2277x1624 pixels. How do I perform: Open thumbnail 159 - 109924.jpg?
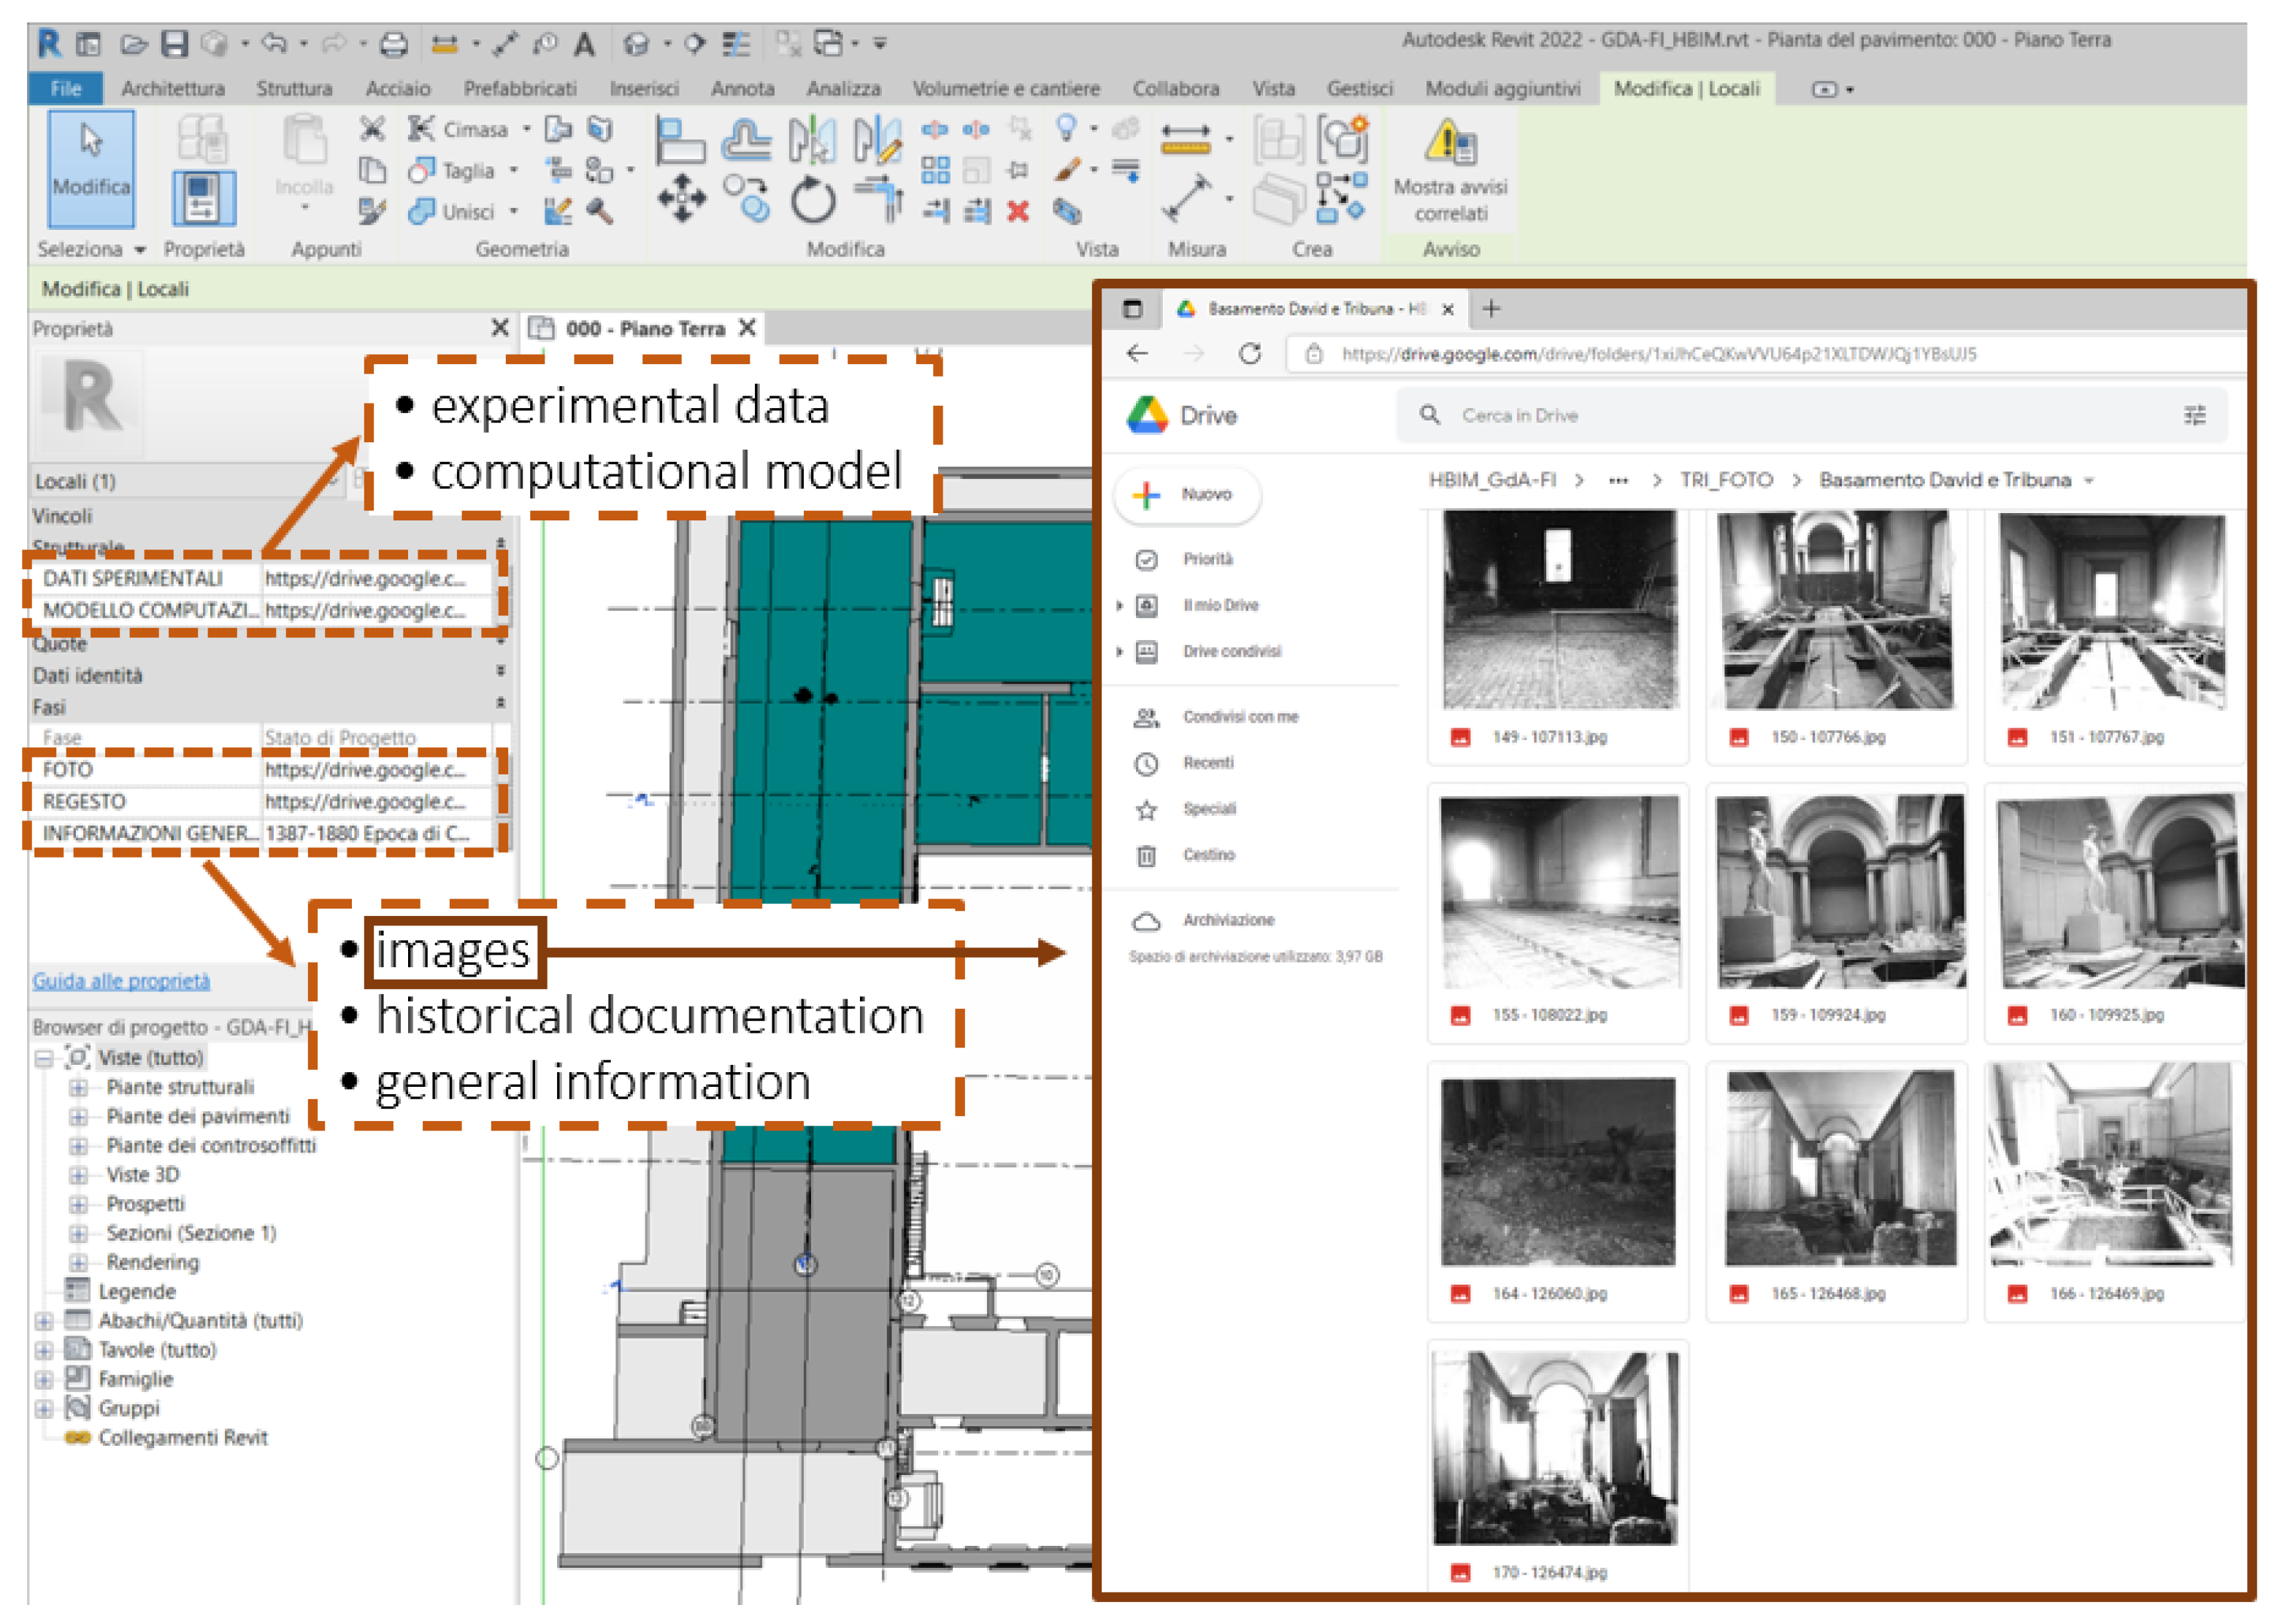click(x=1838, y=892)
